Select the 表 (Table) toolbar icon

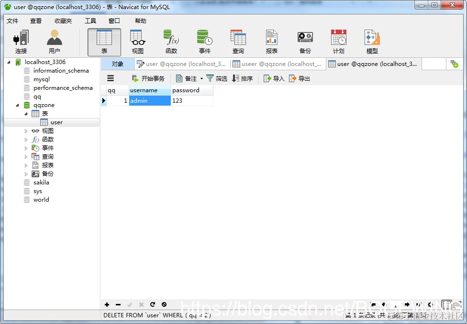[104, 42]
